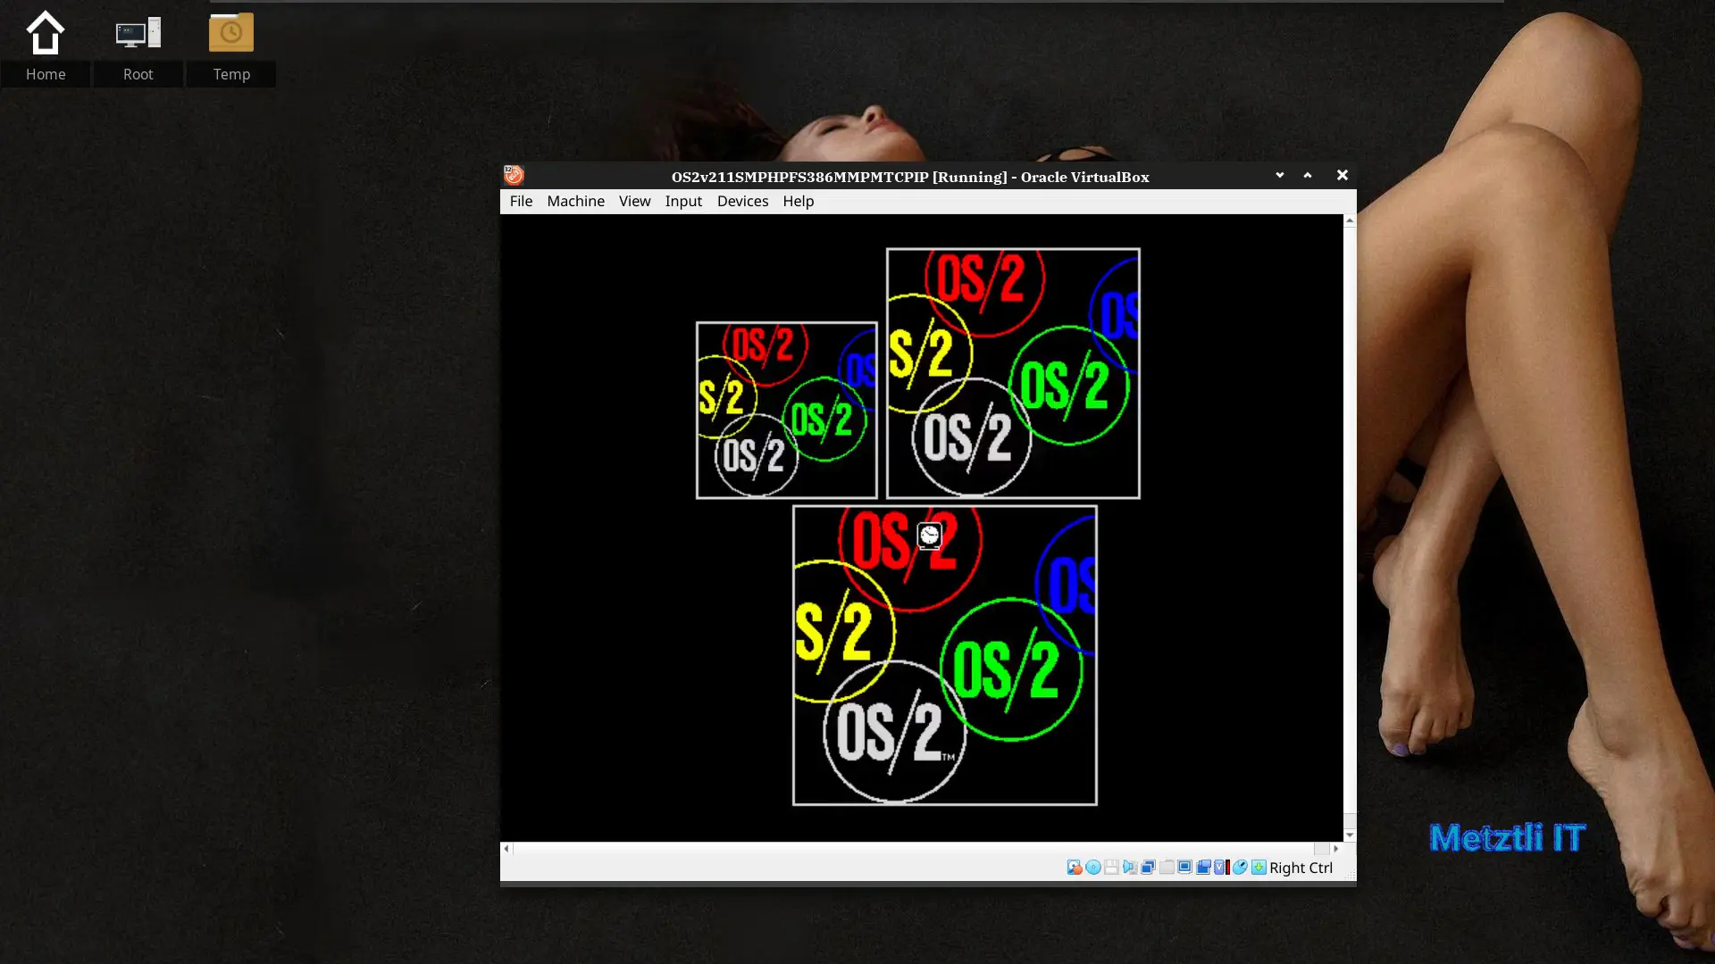The width and height of the screenshot is (1715, 964).
Task: Click the VirtualBox window title icon
Action: 514,175
